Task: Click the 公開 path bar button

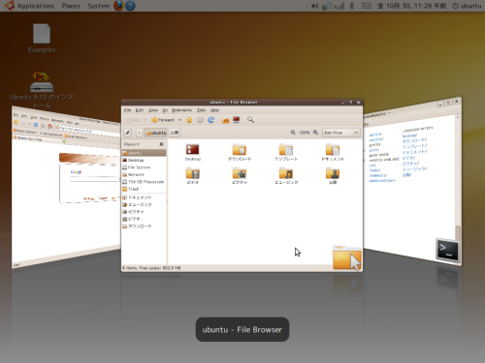Action: tap(175, 133)
